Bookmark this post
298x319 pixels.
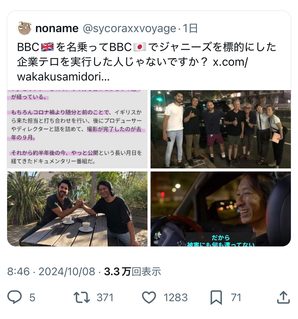pyautogui.click(x=216, y=298)
